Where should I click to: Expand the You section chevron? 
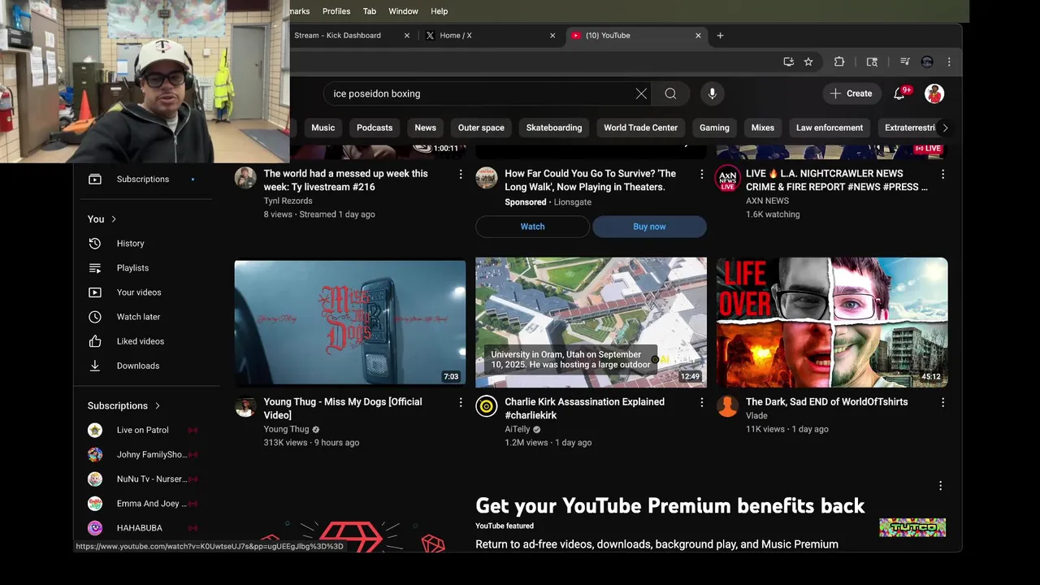click(114, 219)
